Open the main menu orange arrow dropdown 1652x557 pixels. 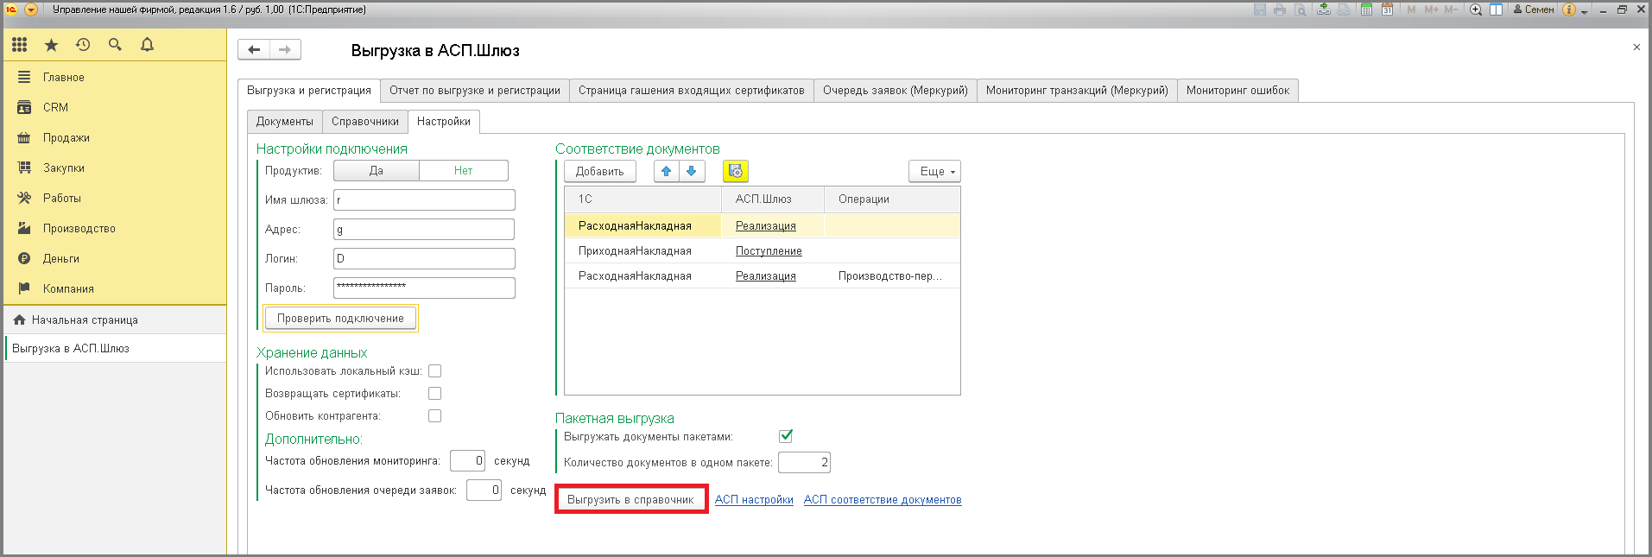pyautogui.click(x=31, y=9)
